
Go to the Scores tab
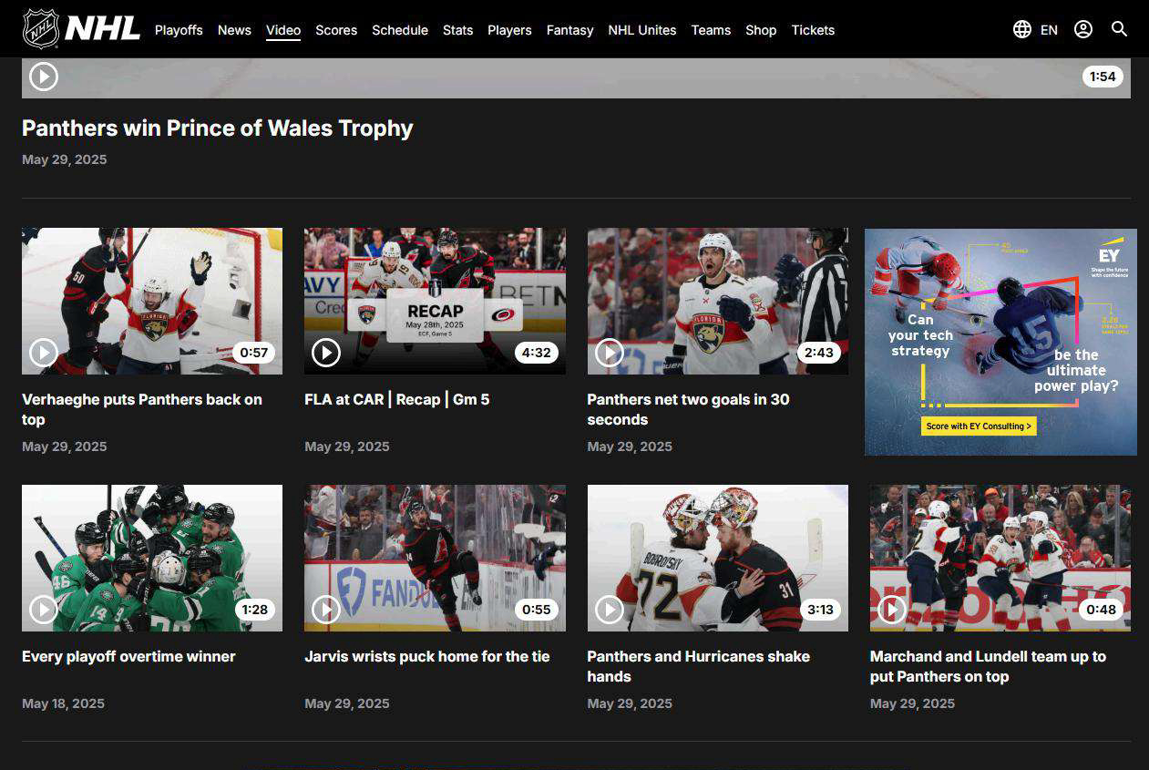(x=336, y=30)
